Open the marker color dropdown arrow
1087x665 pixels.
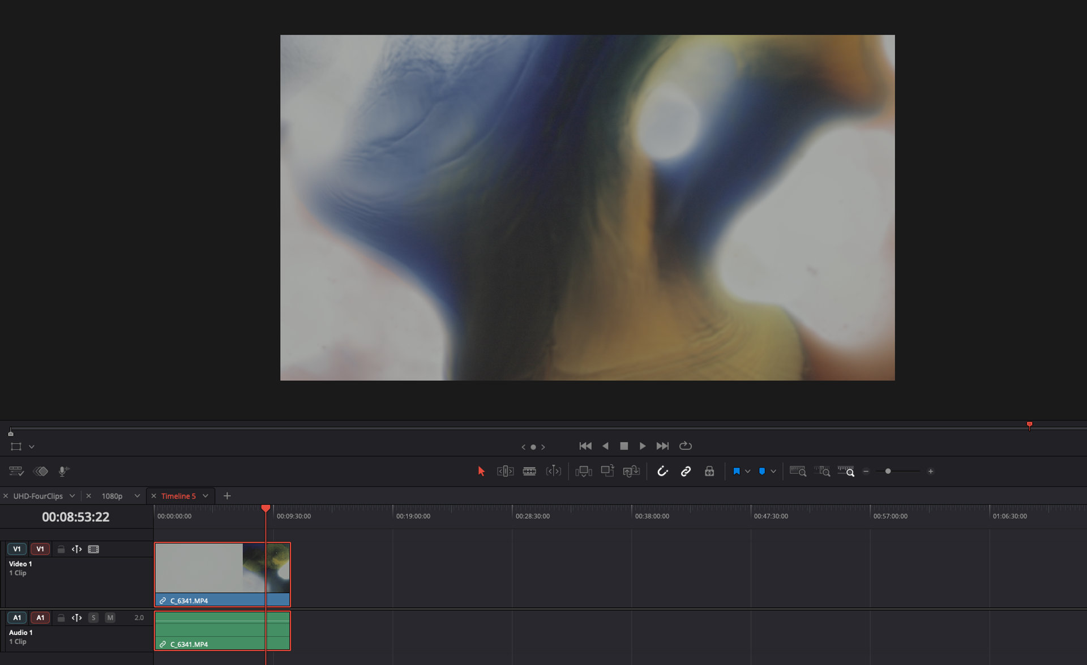(x=773, y=471)
